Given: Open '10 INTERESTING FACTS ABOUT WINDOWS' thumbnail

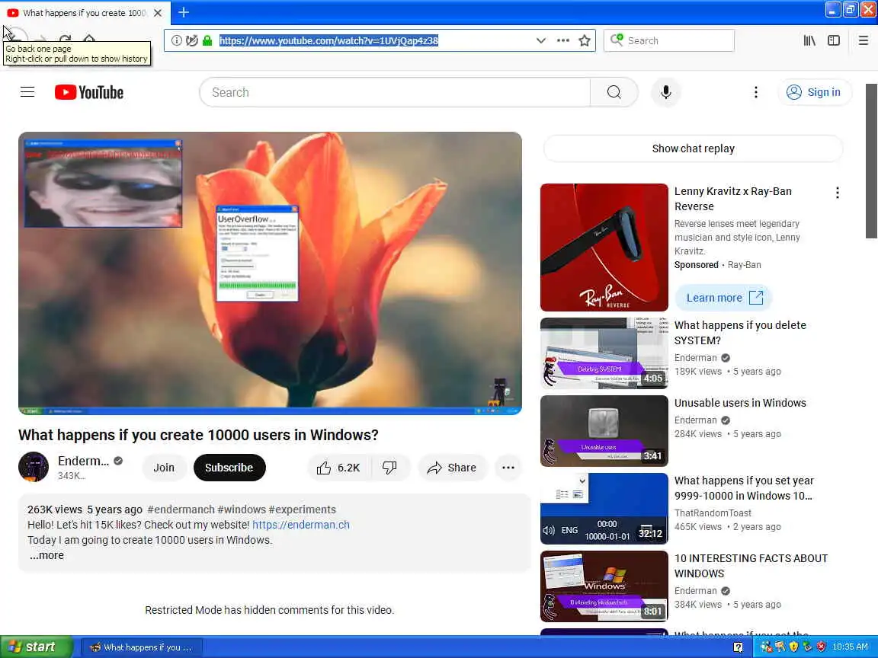Looking at the screenshot, I should click(x=604, y=586).
